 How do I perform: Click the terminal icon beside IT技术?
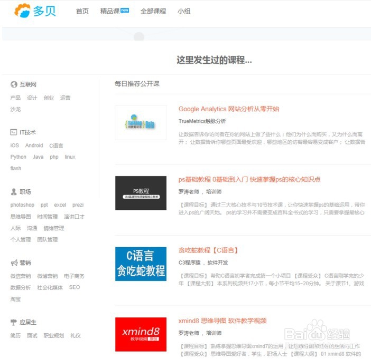pyautogui.click(x=14, y=132)
